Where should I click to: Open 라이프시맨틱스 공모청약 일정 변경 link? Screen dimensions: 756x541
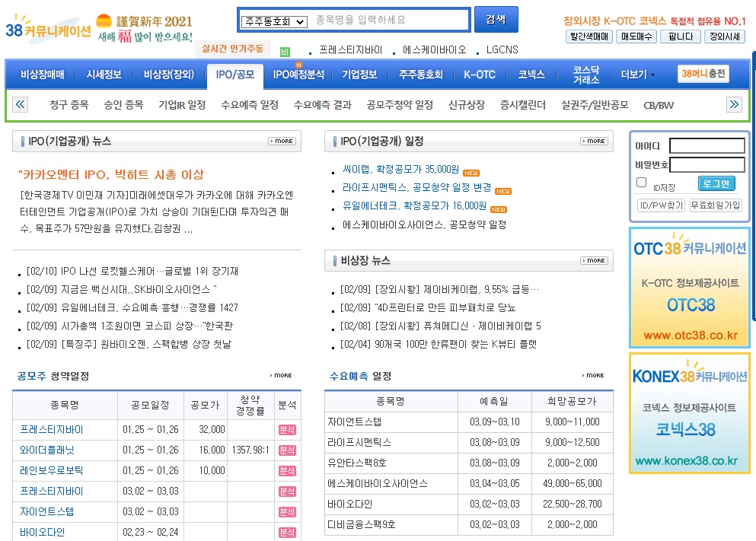416,187
